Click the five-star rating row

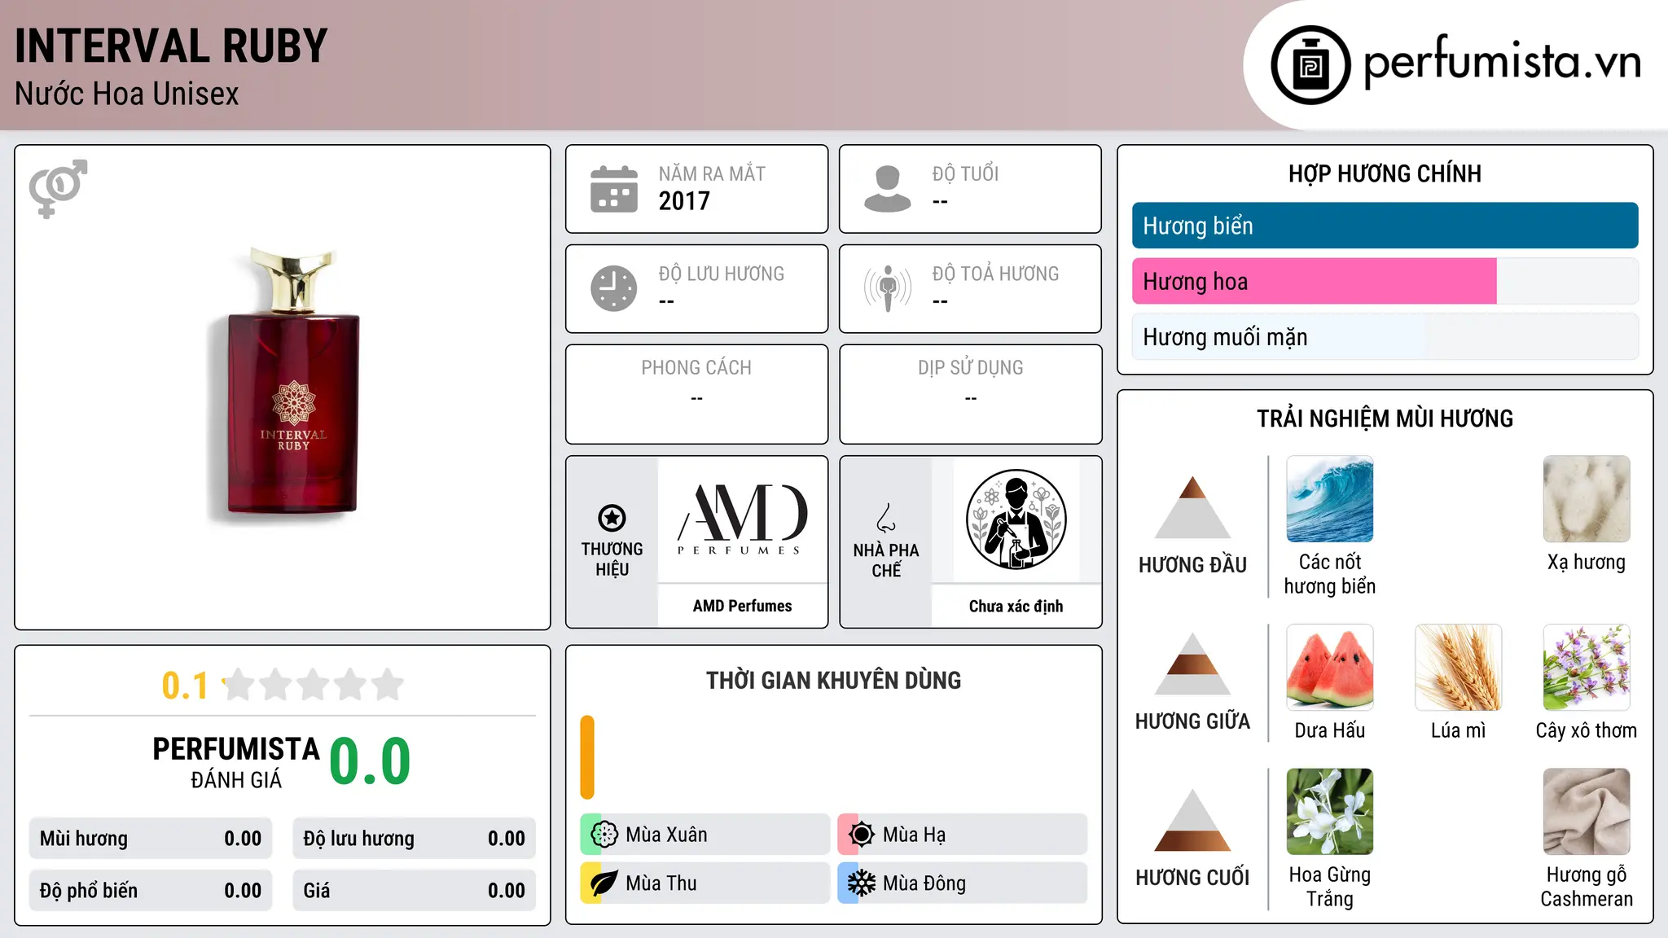314,685
